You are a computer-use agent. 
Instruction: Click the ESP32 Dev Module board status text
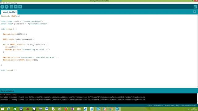point(172,105)
